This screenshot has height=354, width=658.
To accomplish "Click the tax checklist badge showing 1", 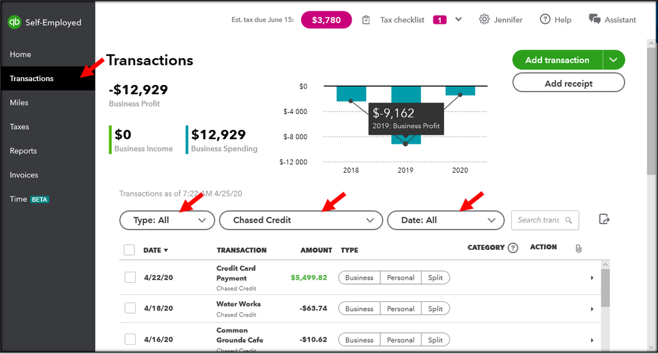I will (439, 20).
